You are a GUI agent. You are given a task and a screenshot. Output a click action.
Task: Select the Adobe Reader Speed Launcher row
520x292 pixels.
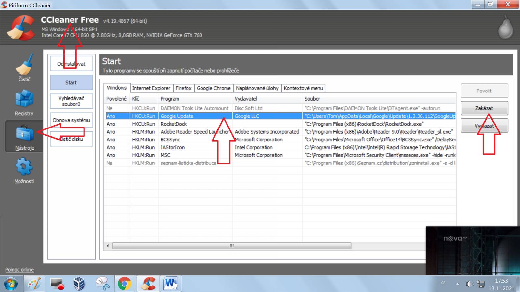[x=280, y=132]
